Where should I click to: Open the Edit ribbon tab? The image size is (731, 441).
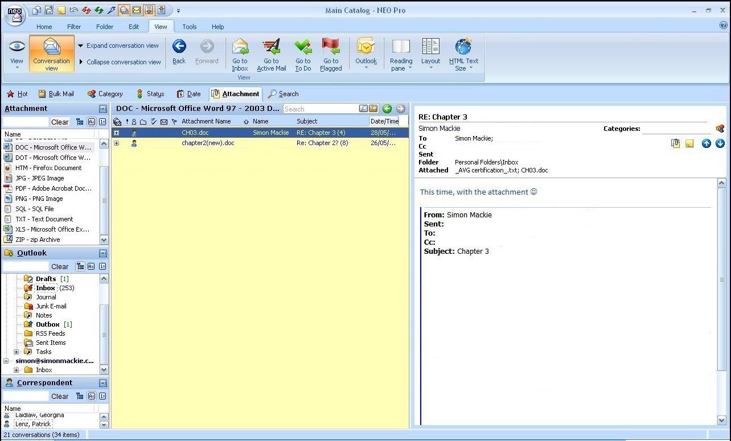coord(134,27)
